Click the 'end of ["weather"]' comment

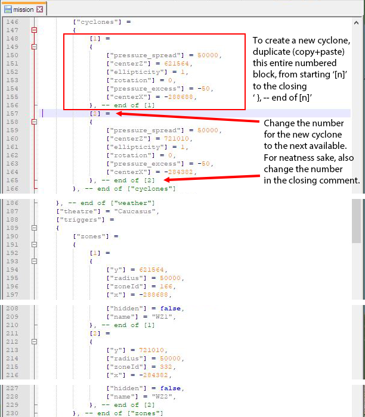coord(117,203)
